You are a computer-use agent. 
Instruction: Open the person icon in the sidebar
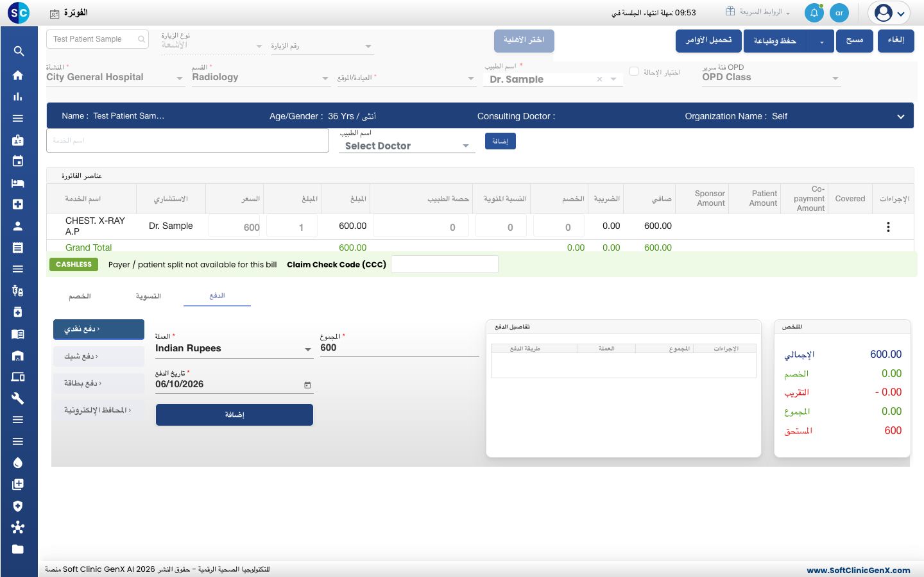point(18,226)
